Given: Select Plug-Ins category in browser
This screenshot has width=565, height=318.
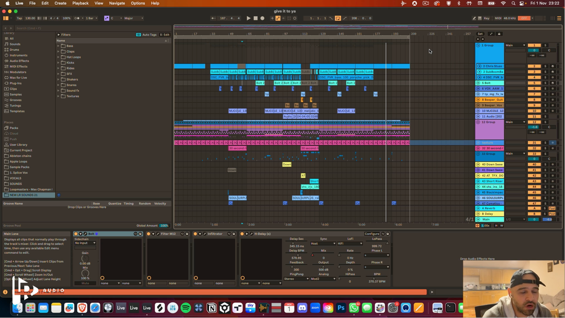Looking at the screenshot, I should pos(16,83).
